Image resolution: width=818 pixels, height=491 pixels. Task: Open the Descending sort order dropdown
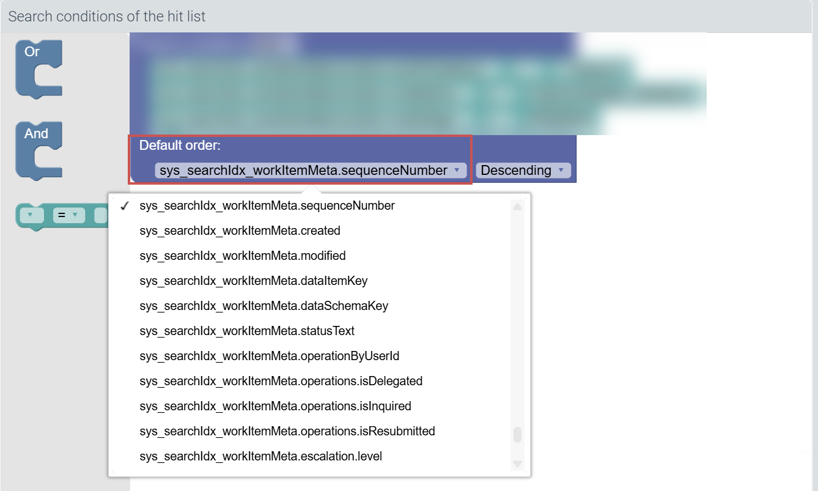523,170
